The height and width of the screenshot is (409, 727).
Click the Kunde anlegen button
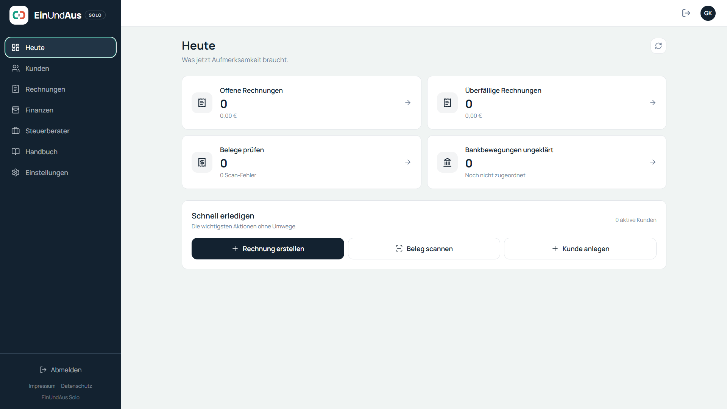point(580,248)
